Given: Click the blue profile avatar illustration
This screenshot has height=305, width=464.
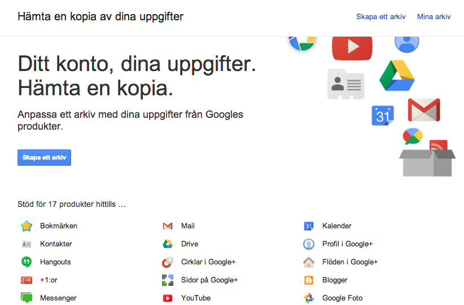Looking at the screenshot, I should 407,45.
